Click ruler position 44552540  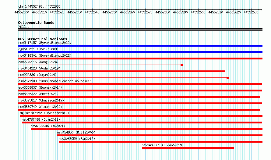pyautogui.click(x=92, y=12)
